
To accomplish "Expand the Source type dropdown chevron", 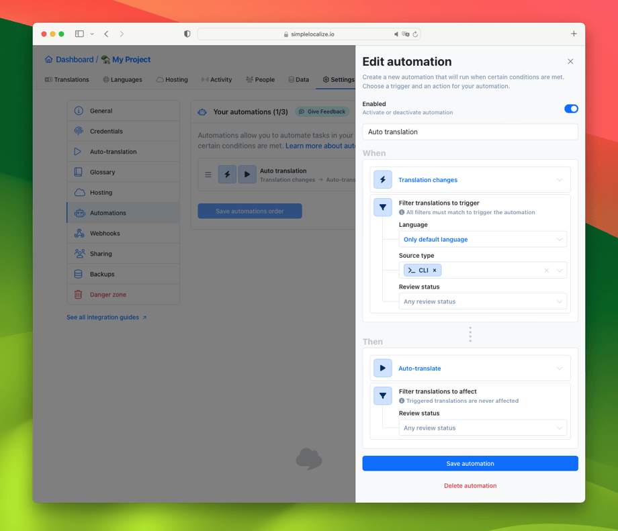I will [x=560, y=271].
